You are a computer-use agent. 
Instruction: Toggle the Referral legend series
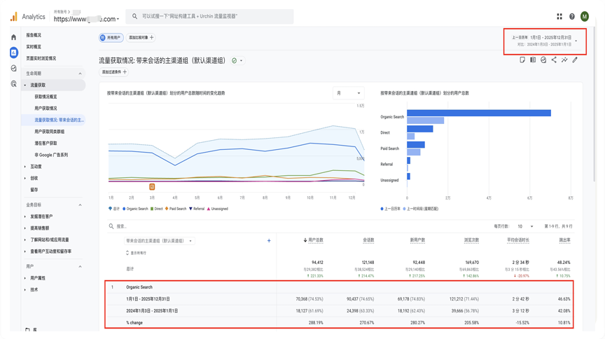coord(197,209)
